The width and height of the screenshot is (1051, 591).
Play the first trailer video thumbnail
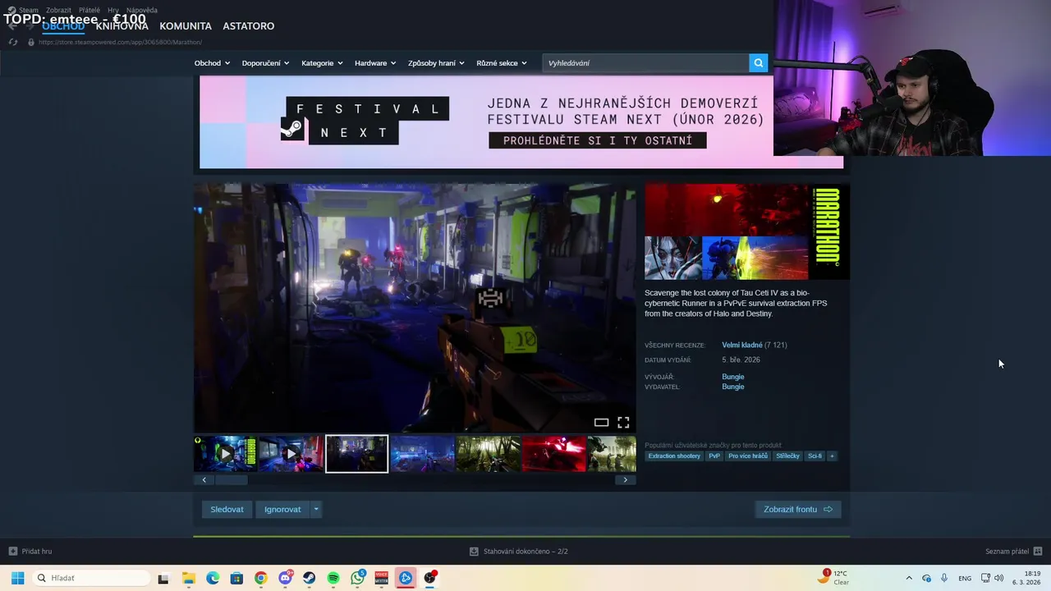(225, 454)
